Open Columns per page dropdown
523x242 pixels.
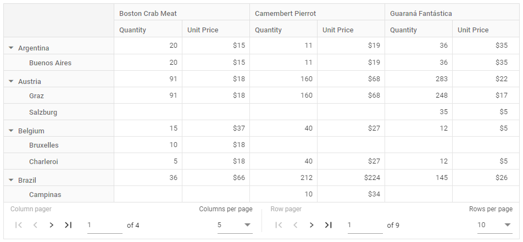pyautogui.click(x=235, y=225)
